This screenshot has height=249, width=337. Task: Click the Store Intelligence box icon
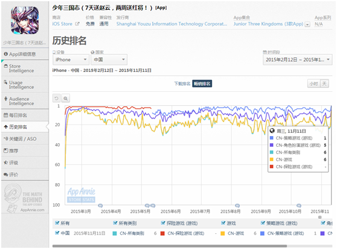click(x=6, y=66)
